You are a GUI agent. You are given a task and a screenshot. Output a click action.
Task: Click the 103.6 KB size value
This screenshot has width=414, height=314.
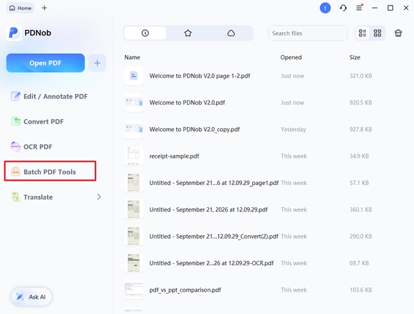(x=360, y=290)
